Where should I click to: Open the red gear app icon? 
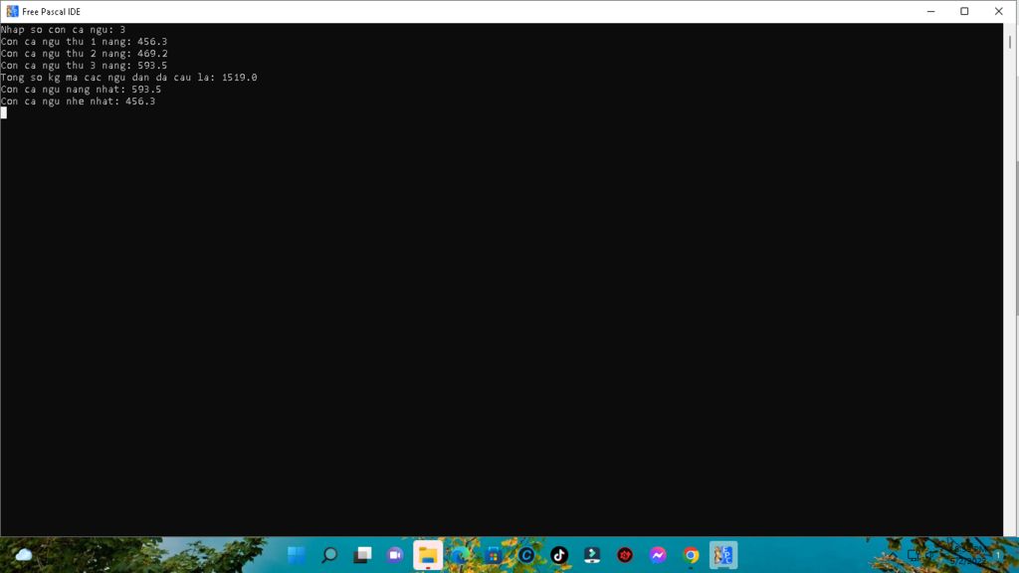[625, 555]
